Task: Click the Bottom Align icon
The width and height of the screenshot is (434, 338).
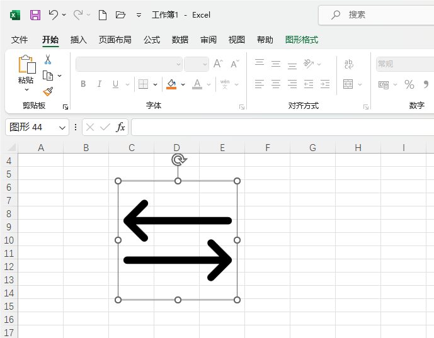Action: pyautogui.click(x=292, y=65)
